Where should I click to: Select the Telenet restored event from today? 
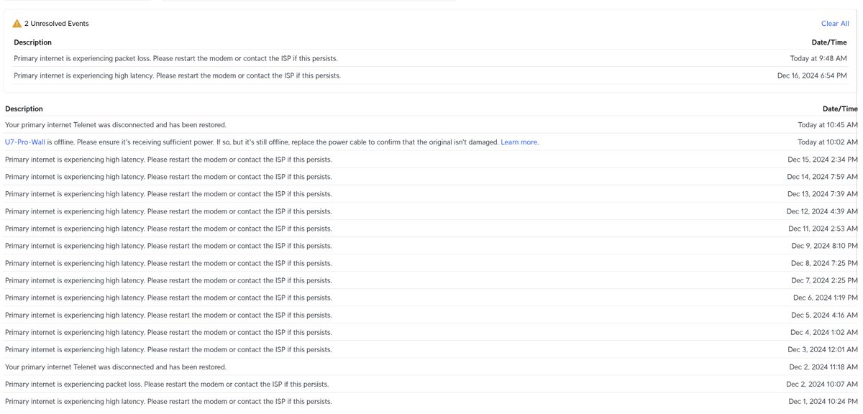pyautogui.click(x=431, y=125)
